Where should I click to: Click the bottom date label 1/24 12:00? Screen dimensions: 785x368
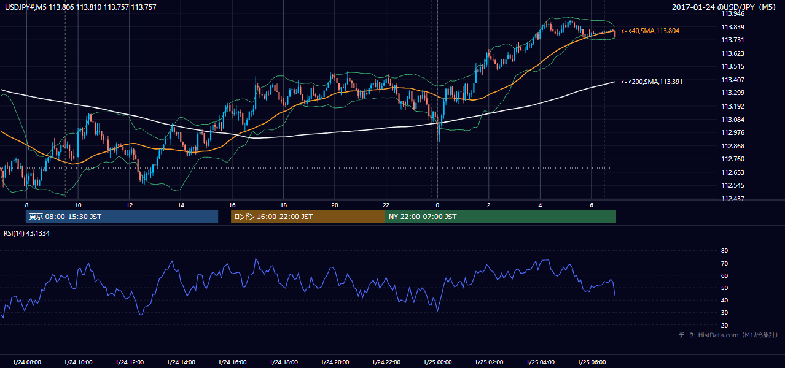click(129, 362)
